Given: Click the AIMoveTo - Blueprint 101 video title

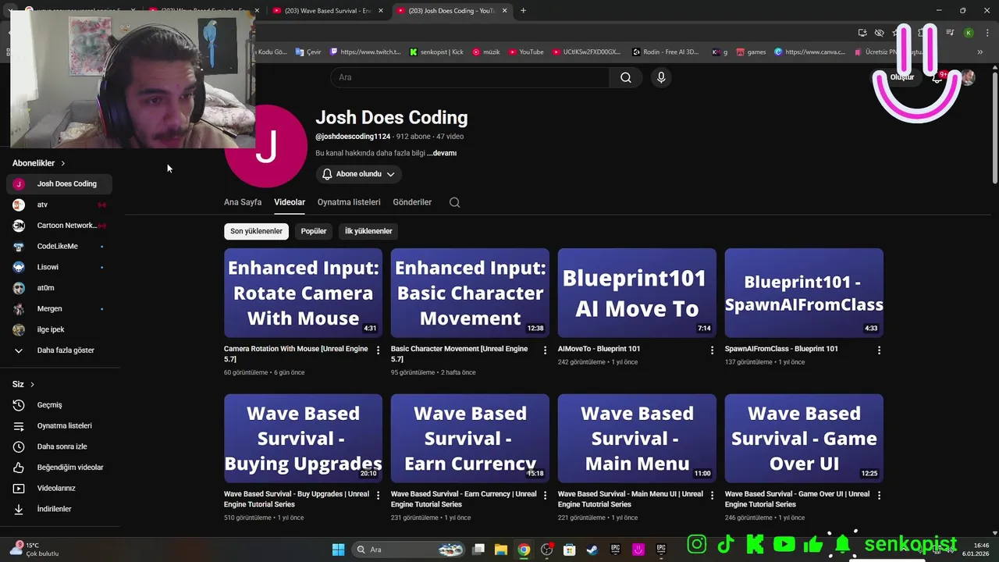Looking at the screenshot, I should [599, 349].
